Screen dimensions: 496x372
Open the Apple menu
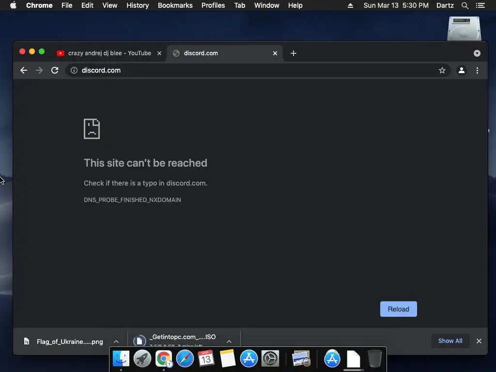pyautogui.click(x=13, y=5)
